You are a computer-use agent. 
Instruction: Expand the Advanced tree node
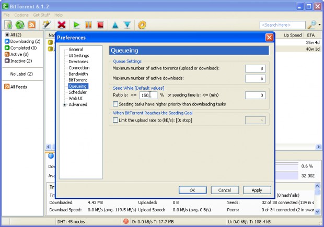tap(64, 104)
